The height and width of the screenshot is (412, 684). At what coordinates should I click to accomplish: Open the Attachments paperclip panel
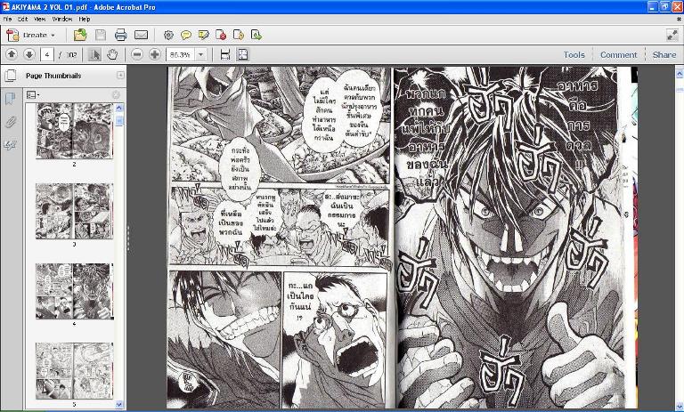coord(10,122)
